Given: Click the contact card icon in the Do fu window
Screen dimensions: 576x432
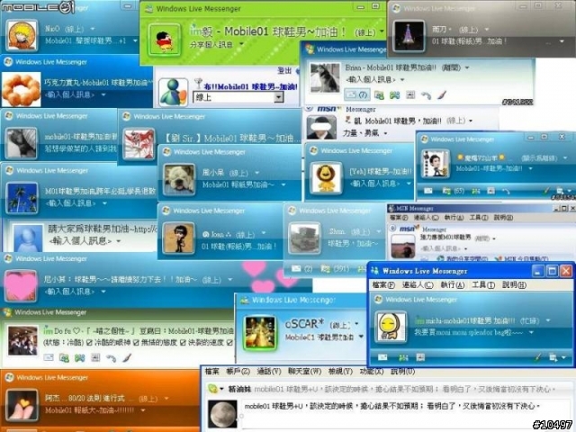Looking at the screenshot, I should pyautogui.click(x=64, y=357).
